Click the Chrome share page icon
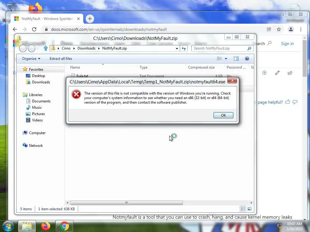310x232 pixels. 269,29
